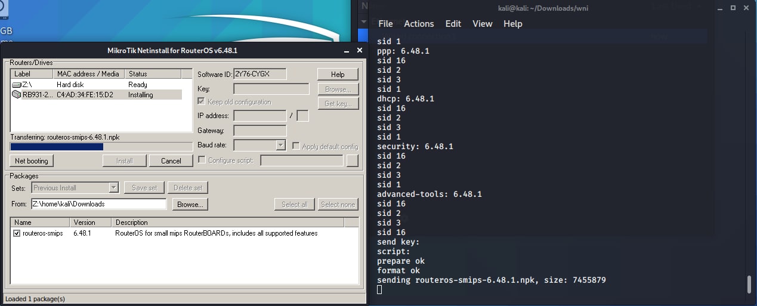The width and height of the screenshot is (757, 306).
Task: Click the Delete set button
Action: click(x=188, y=187)
